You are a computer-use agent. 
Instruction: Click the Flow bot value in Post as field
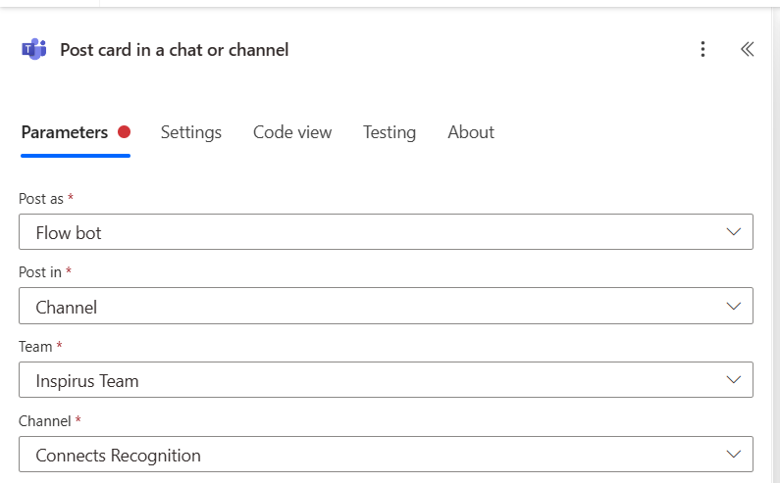[69, 232]
